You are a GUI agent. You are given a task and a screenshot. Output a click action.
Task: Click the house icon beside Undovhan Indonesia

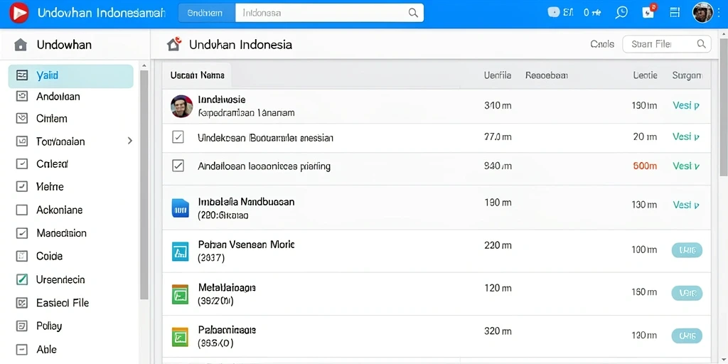coord(174,44)
